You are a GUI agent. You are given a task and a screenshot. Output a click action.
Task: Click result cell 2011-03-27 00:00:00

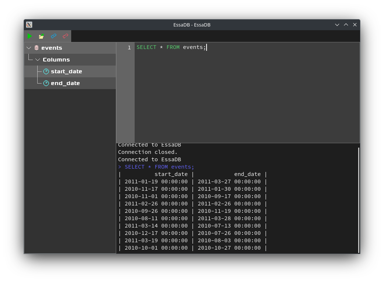(x=229, y=181)
